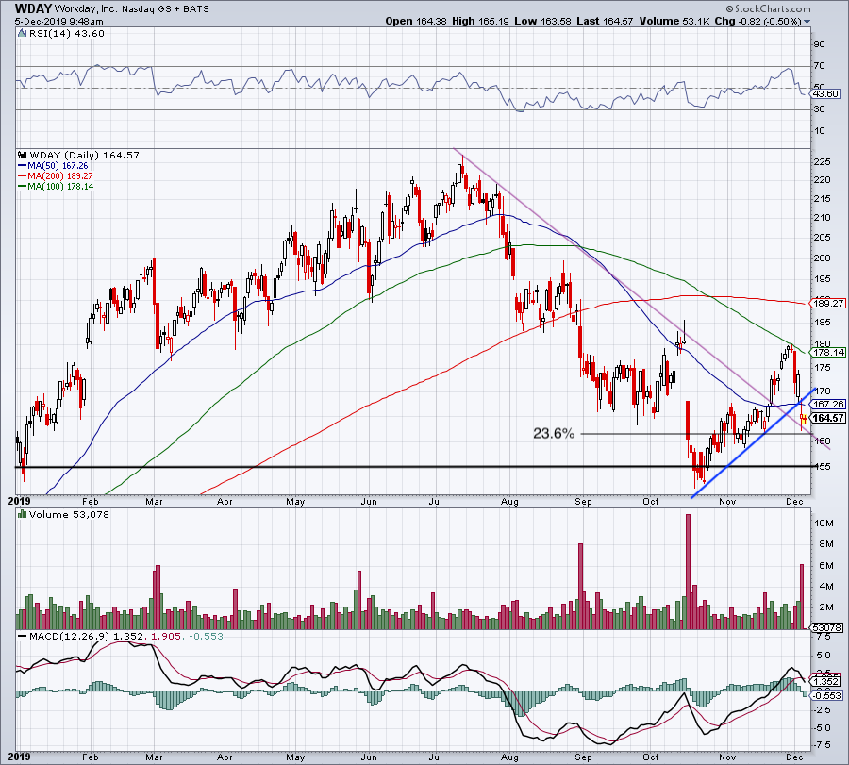This screenshot has height=765, width=849.
Task: Click the MA(200) red legend line
Action: click(23, 176)
